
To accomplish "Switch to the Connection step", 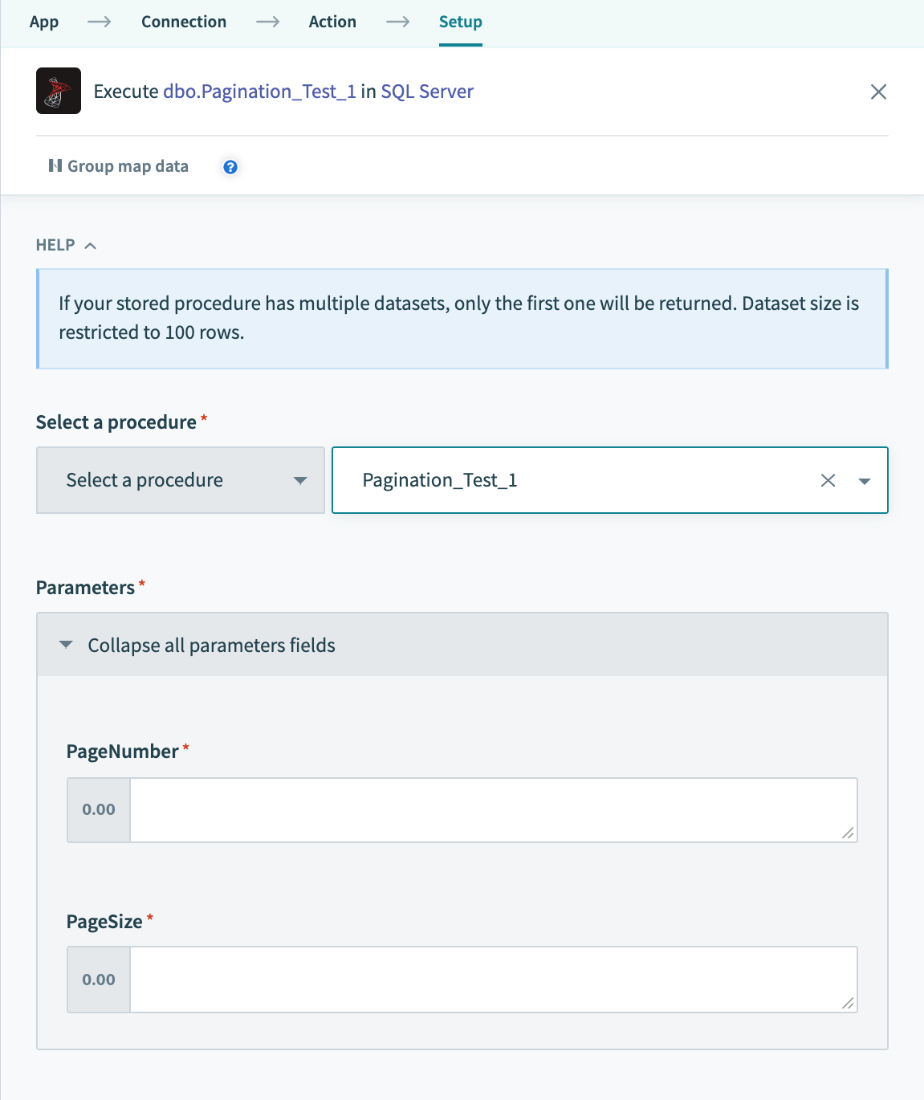I will coord(184,22).
